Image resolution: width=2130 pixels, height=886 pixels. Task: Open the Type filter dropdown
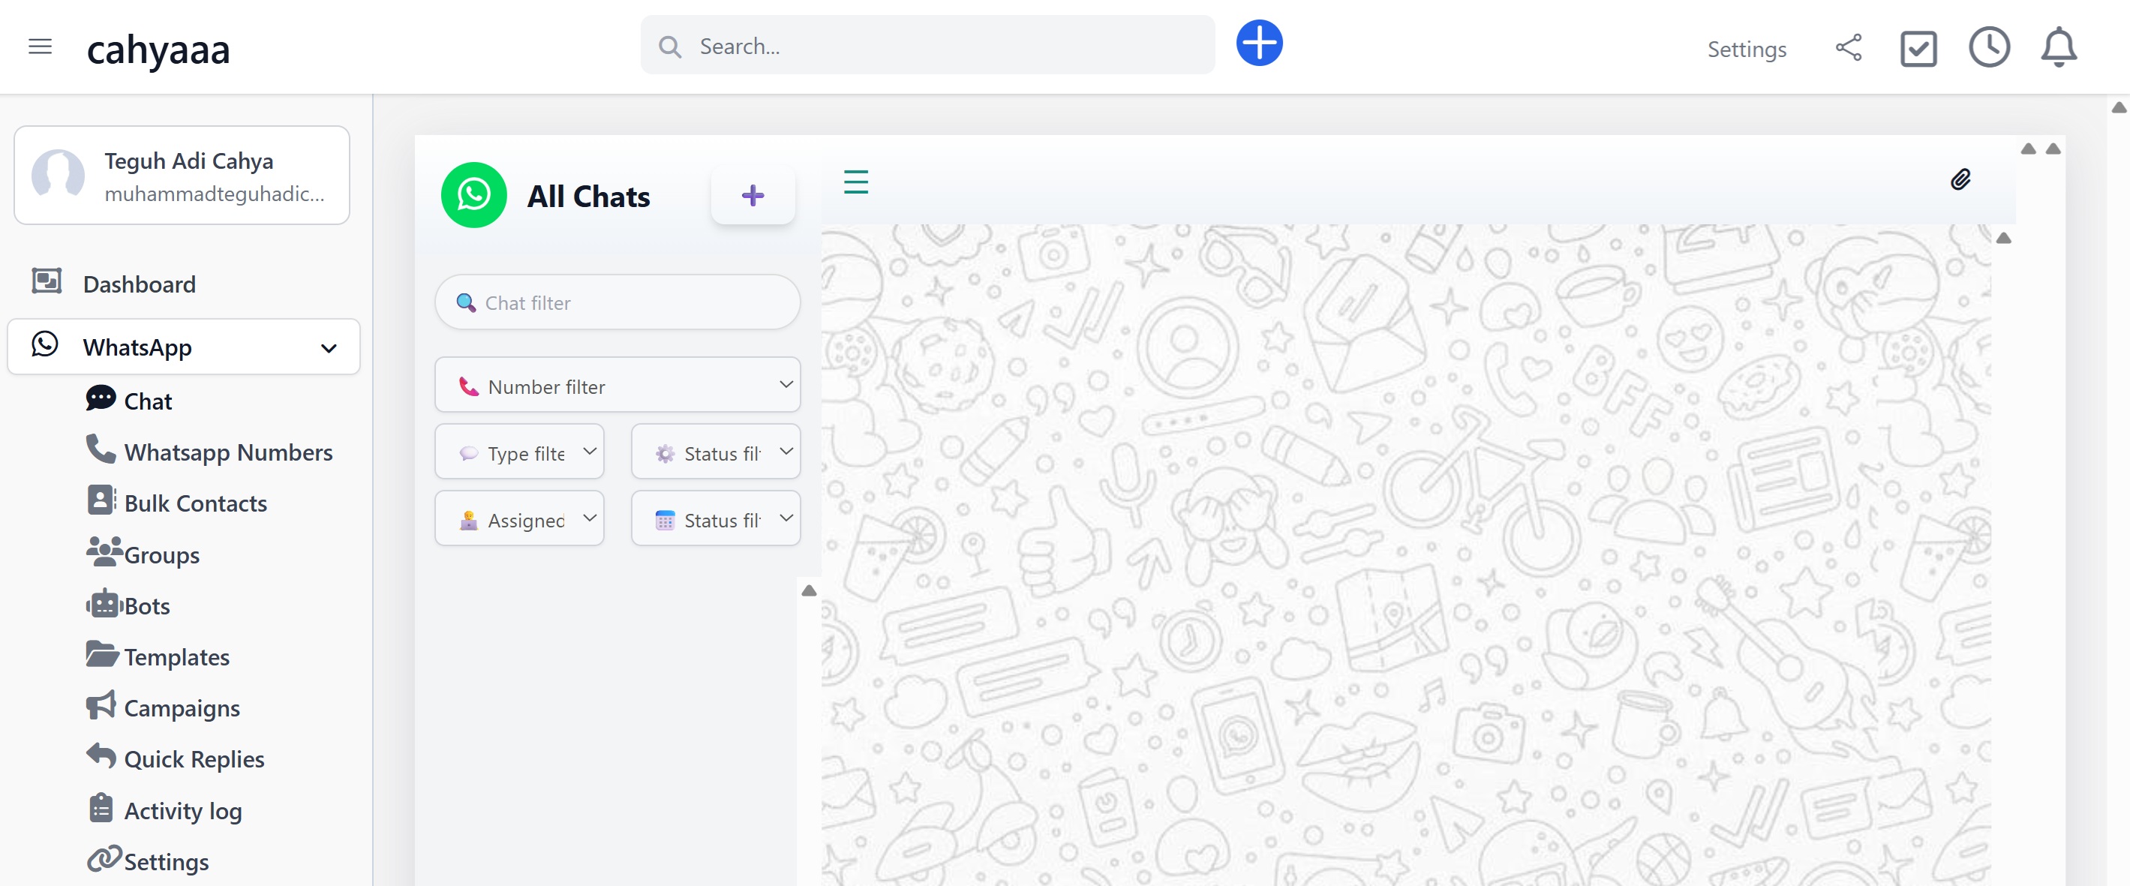point(519,452)
